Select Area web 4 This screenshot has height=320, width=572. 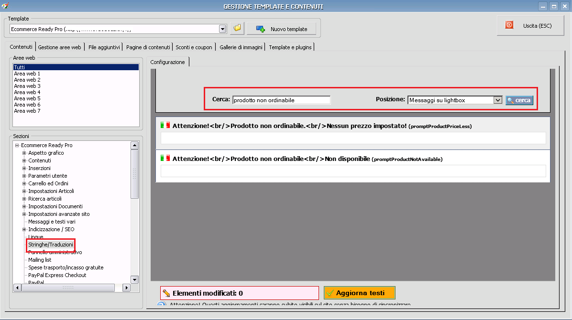27,92
